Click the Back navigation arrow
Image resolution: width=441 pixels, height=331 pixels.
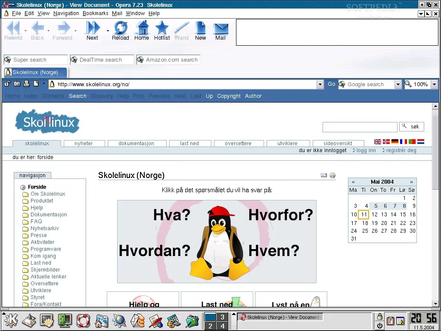[37, 31]
